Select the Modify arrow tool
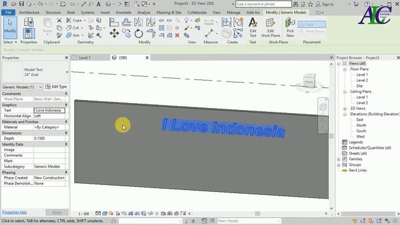This screenshot has height=225, width=400. tap(10, 27)
